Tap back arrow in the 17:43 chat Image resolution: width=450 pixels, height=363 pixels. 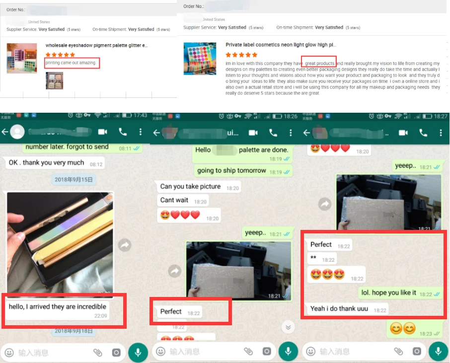pyautogui.click(x=5, y=132)
